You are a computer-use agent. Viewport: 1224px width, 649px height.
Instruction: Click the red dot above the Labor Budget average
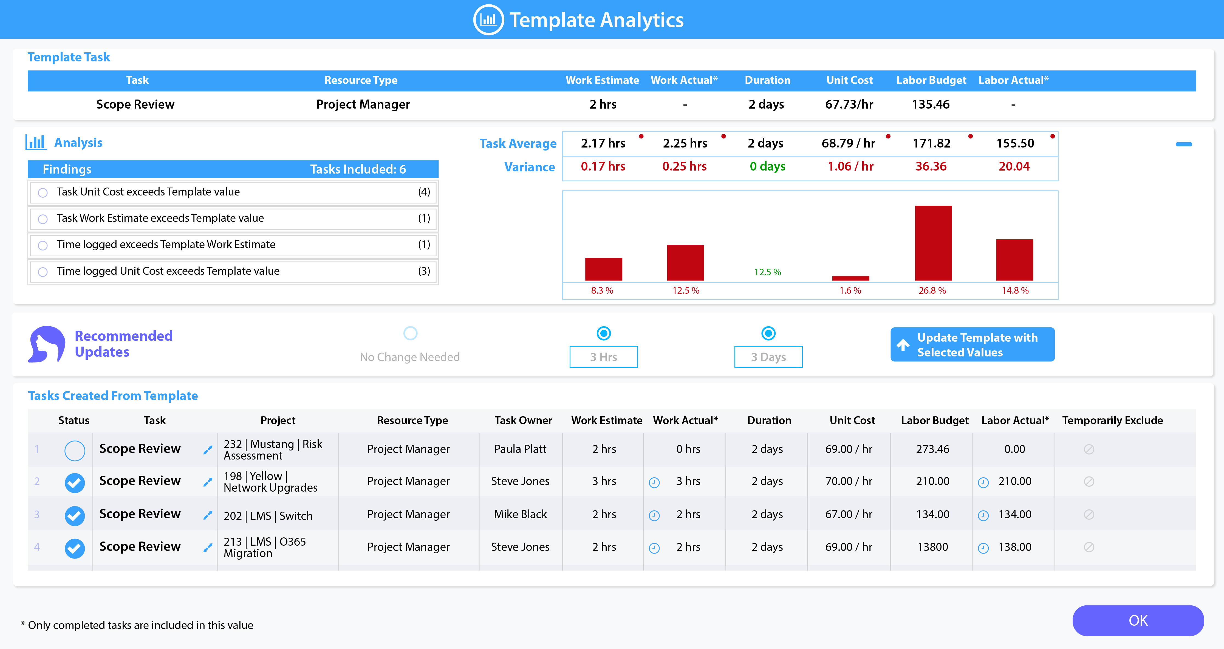pos(970,137)
